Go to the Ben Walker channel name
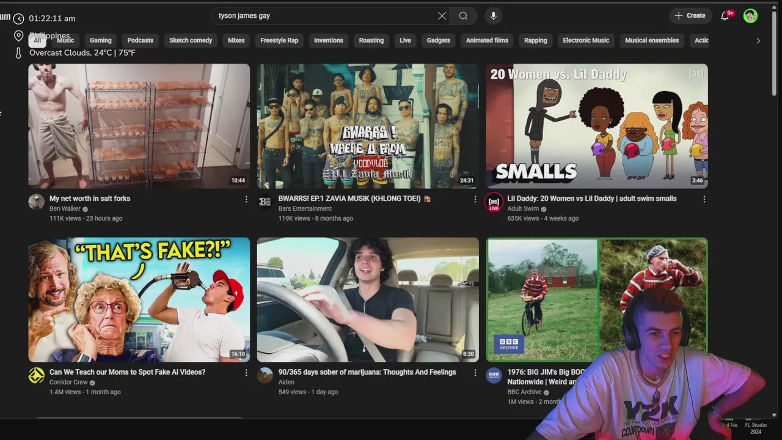The width and height of the screenshot is (782, 440). [x=65, y=209]
